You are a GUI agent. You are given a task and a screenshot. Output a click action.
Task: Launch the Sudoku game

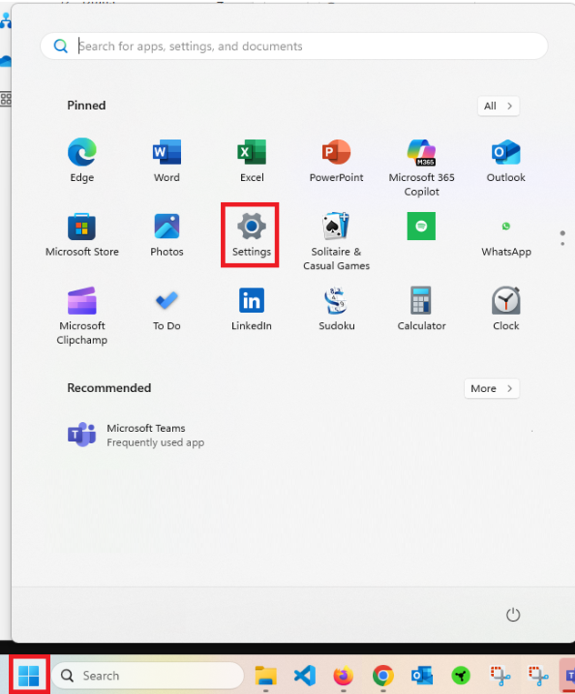coord(337,309)
